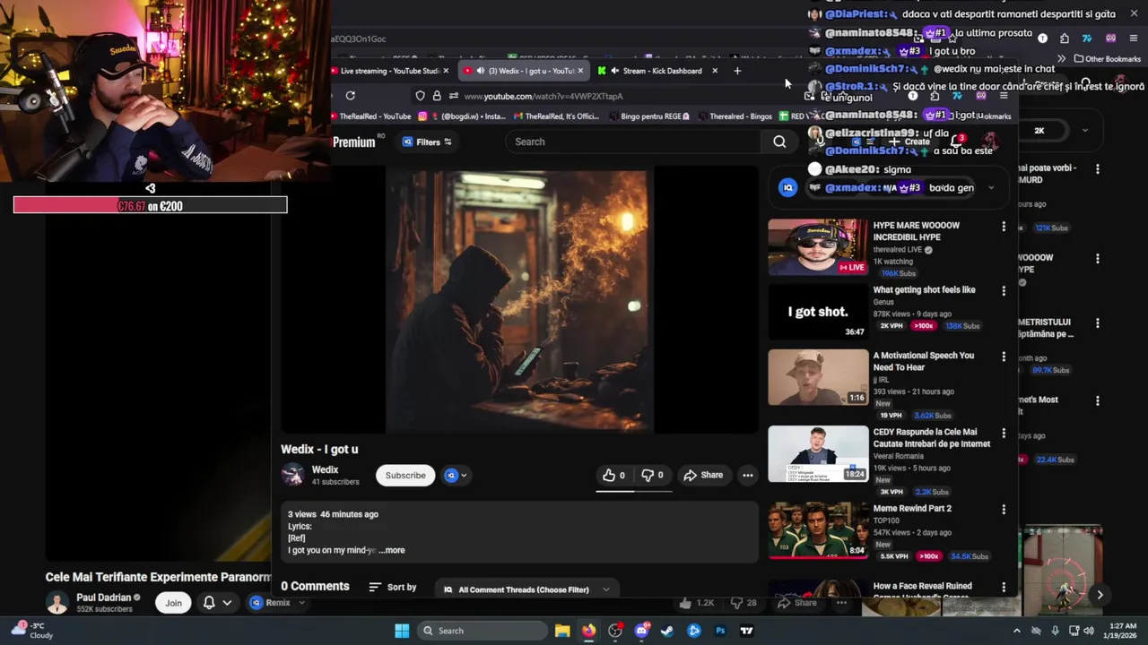Open Bingo pentru REGE bookmark

click(651, 116)
